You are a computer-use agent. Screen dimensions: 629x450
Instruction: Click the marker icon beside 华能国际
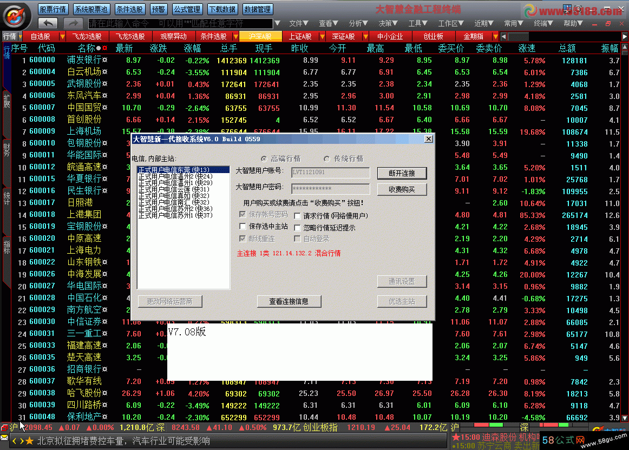[104, 155]
